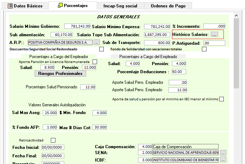
Task: Click the Porcentajes tab
Action: pos(72,6)
